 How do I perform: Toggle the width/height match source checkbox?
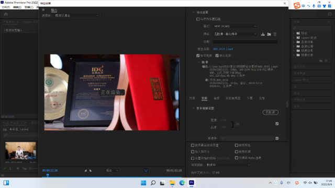[x=277, y=124]
